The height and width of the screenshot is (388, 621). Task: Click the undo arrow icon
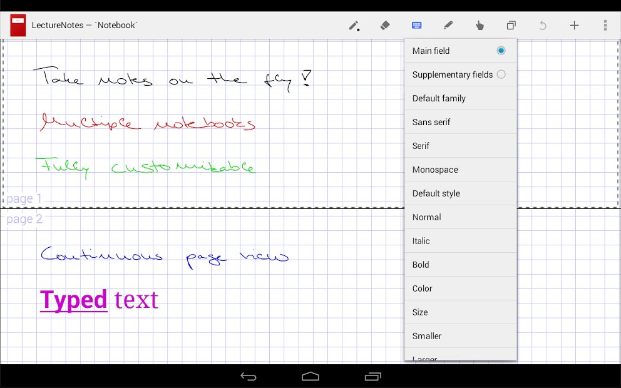pos(542,25)
